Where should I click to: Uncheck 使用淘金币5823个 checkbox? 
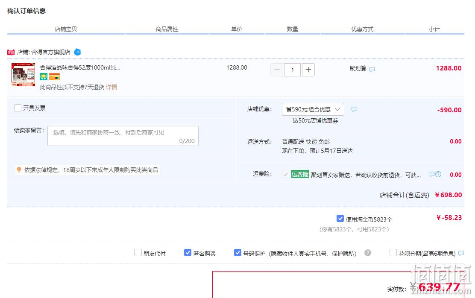340,219
